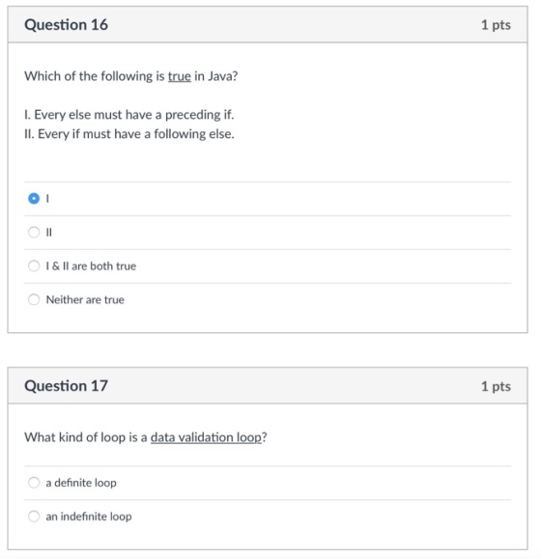The height and width of the screenshot is (559, 541).
Task: Select the selected 'I' radio button
Action: click(x=34, y=198)
